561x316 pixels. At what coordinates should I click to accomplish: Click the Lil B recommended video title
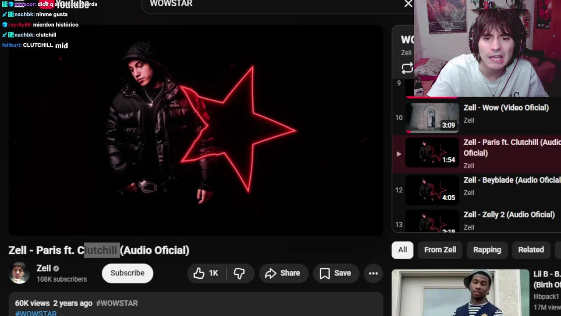547,279
